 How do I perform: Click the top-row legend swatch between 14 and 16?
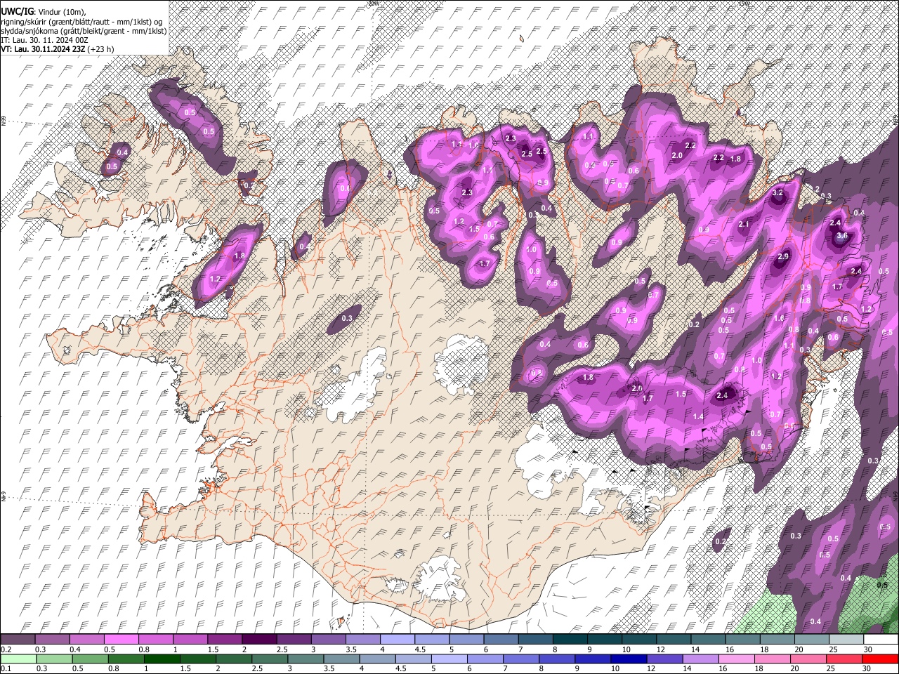click(x=708, y=640)
